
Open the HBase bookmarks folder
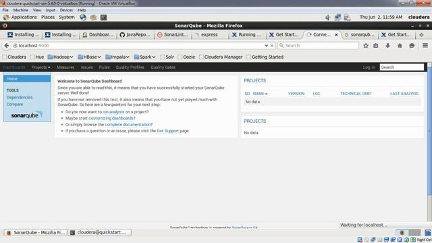tap(89, 57)
